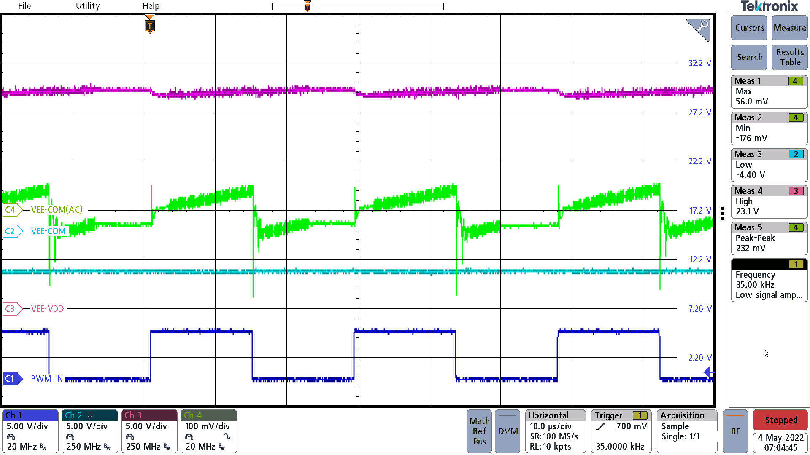This screenshot has height=455, width=810.
Task: Click the trigger position T marker
Action: pyautogui.click(x=150, y=26)
